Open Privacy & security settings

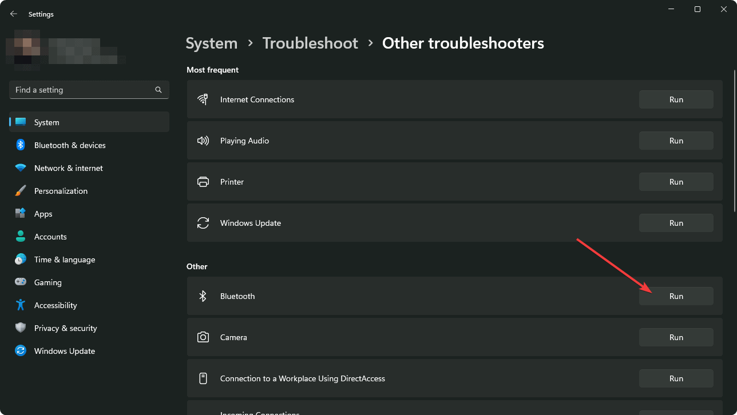[65, 328]
